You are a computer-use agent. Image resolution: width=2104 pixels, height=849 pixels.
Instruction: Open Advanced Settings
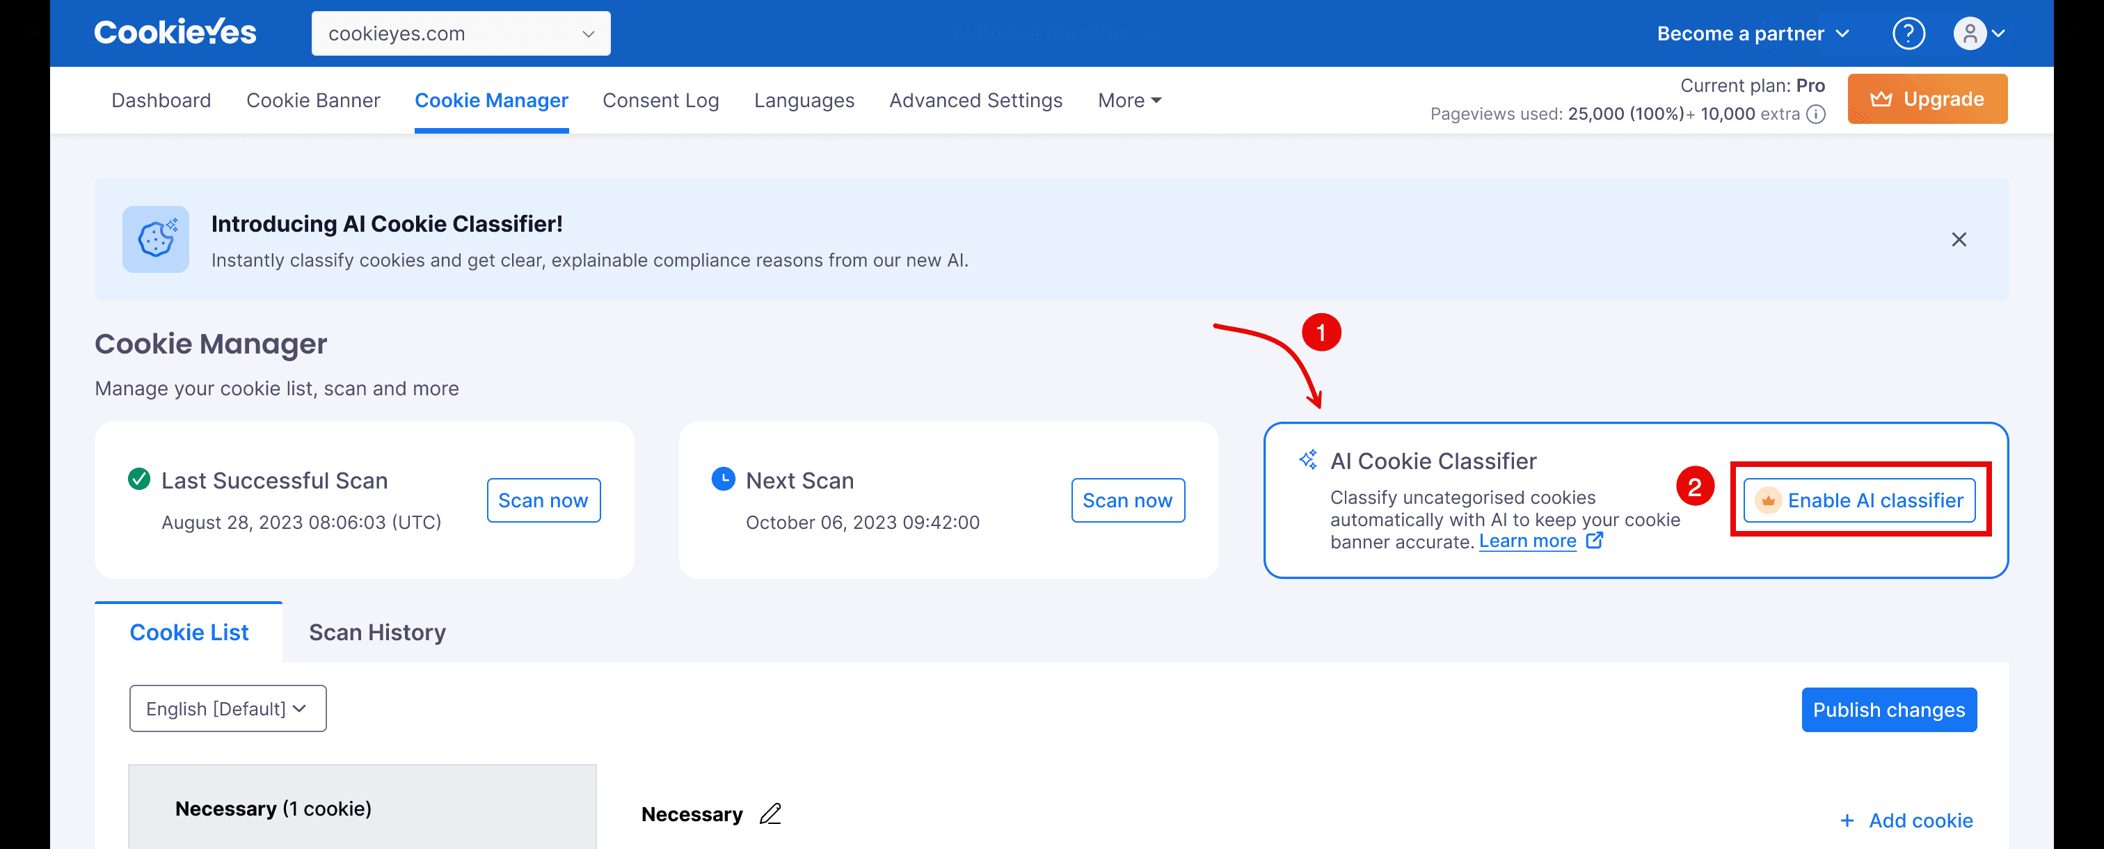[975, 100]
